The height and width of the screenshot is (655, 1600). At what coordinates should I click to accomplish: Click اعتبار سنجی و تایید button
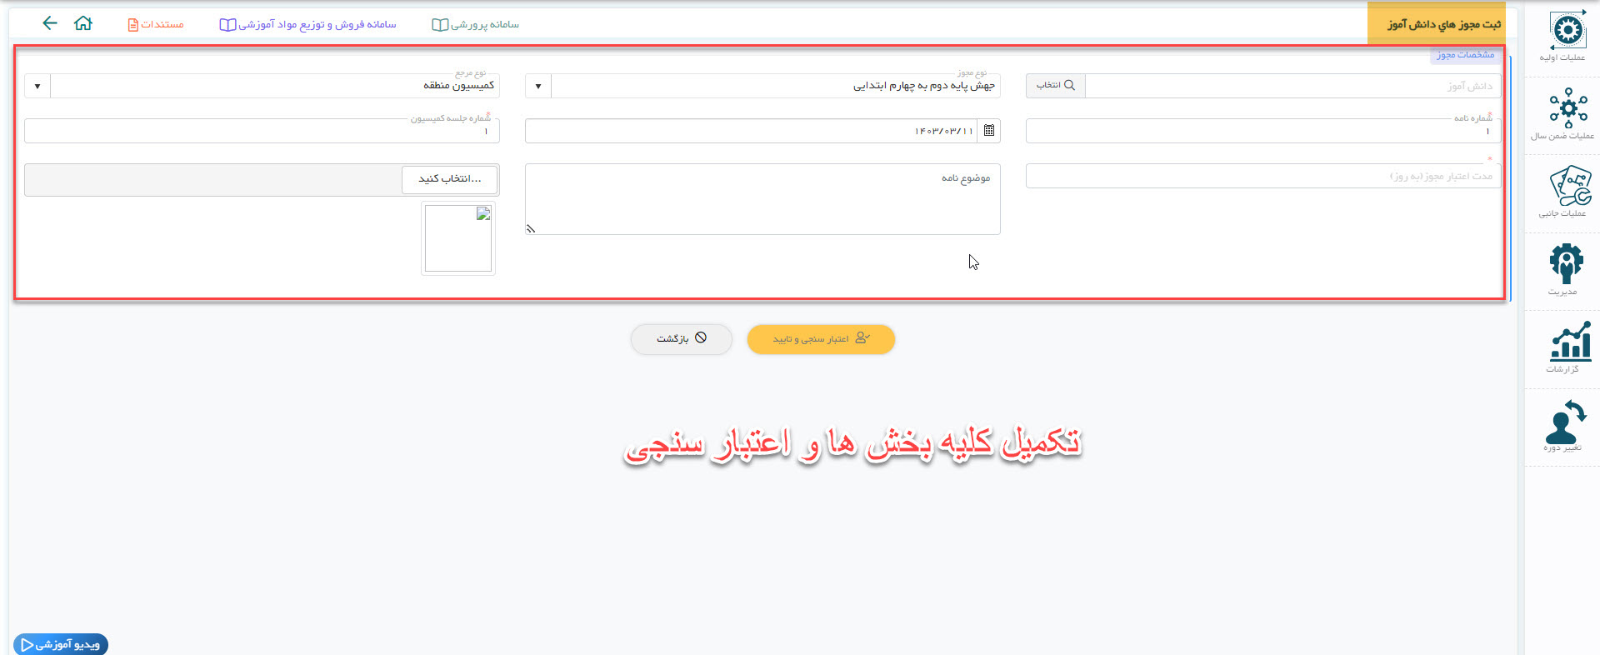(x=821, y=339)
